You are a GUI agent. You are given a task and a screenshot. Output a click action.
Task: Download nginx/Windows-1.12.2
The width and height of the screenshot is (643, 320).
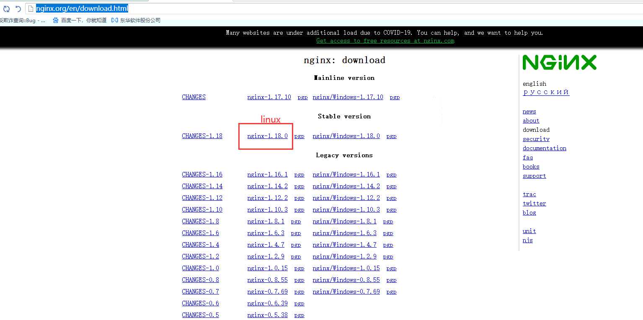(346, 198)
